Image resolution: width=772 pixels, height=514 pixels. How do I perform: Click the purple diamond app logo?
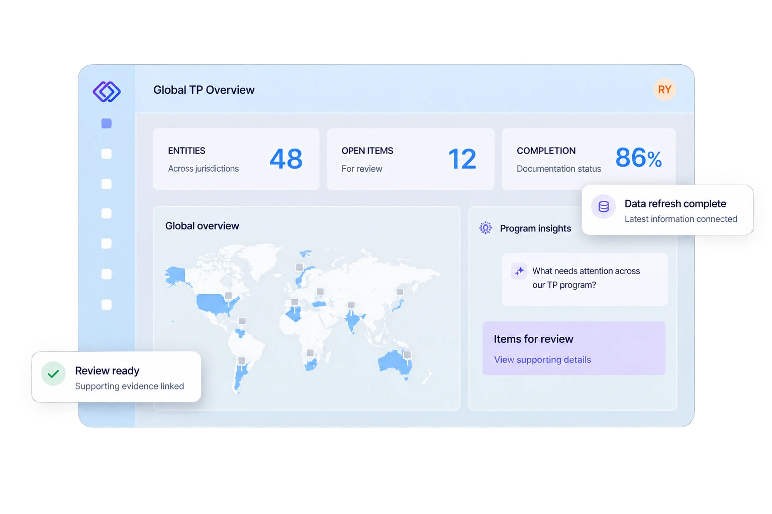[x=107, y=92]
